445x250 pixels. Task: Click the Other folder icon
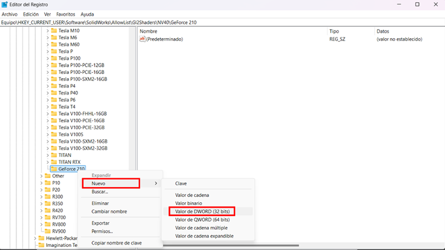click(48, 176)
